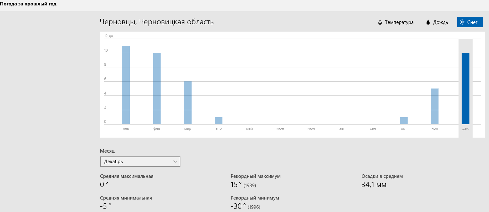Screen dimensions: 489x212
Task: Click the snowflake icon on Снег button
Action: [462, 22]
